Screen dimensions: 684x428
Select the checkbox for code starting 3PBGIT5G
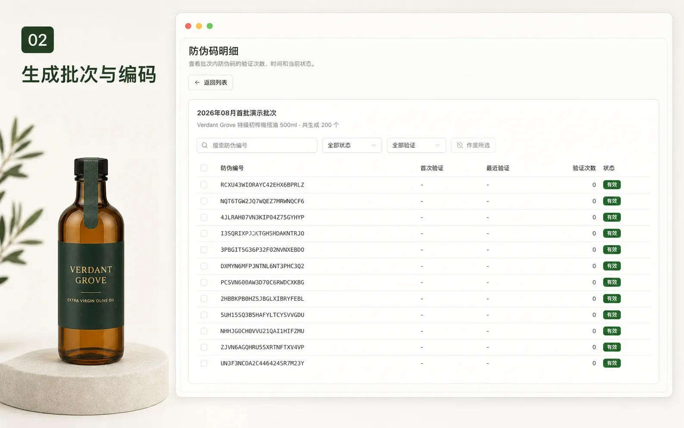tap(204, 250)
